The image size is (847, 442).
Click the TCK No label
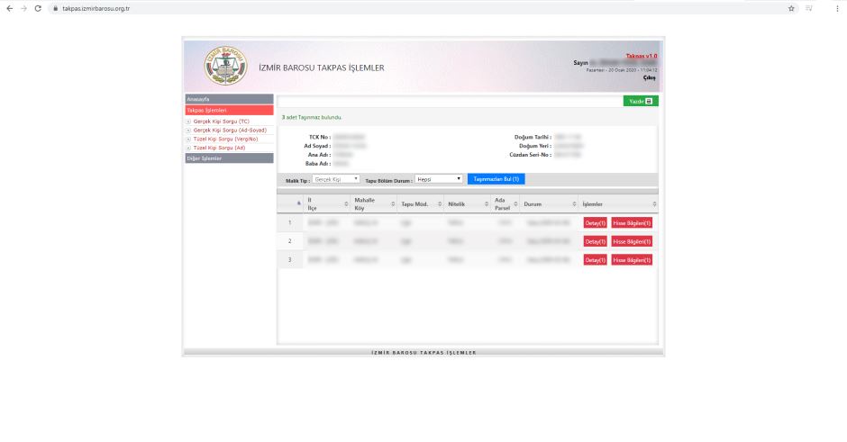coord(320,137)
